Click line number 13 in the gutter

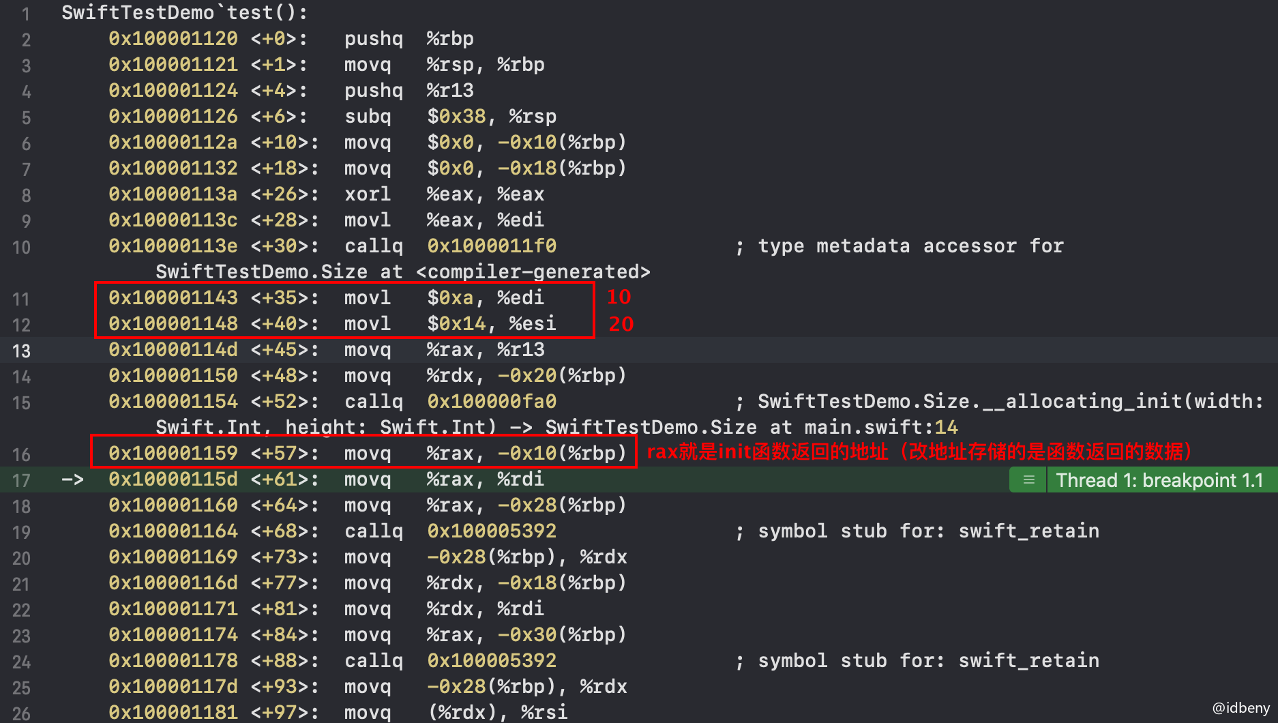tap(21, 351)
